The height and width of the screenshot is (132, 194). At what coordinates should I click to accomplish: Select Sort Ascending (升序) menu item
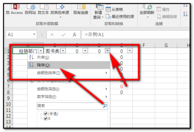click(69, 57)
